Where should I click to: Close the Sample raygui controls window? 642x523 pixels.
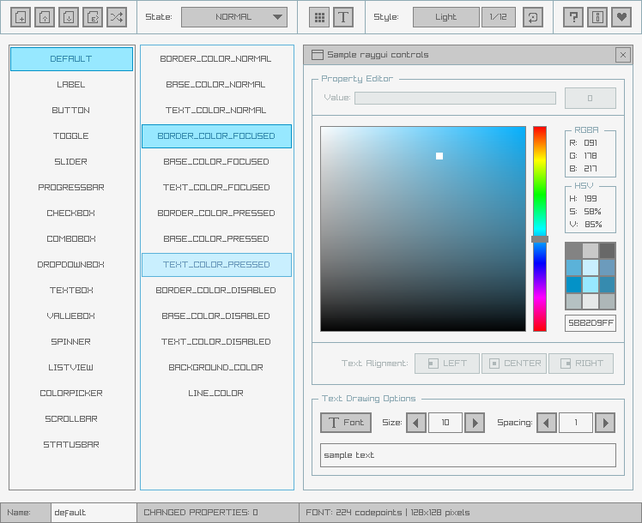tap(623, 55)
